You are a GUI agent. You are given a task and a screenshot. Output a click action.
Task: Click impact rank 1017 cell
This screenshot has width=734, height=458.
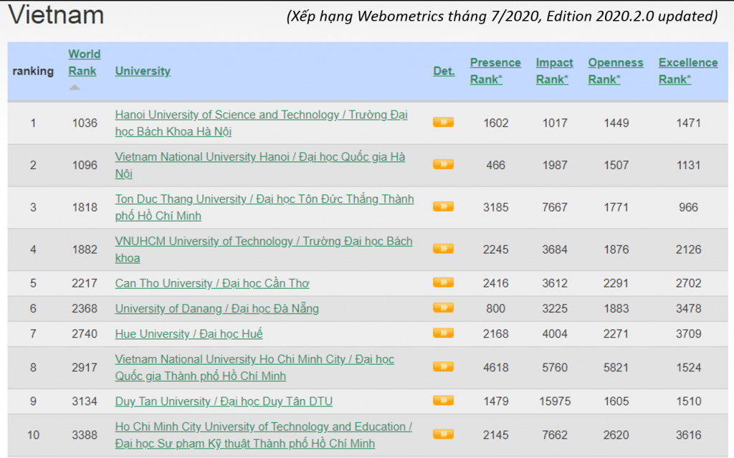click(555, 123)
